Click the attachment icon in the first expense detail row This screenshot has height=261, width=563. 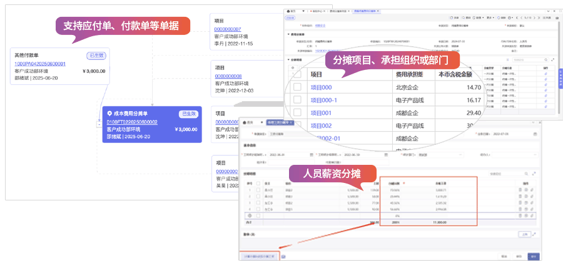click(545, 74)
